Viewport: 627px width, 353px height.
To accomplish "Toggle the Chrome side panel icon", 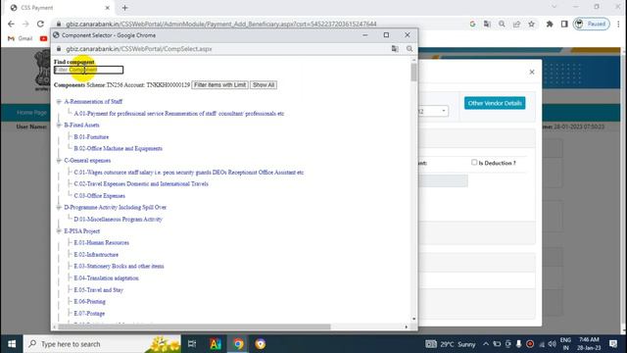I will (x=564, y=24).
